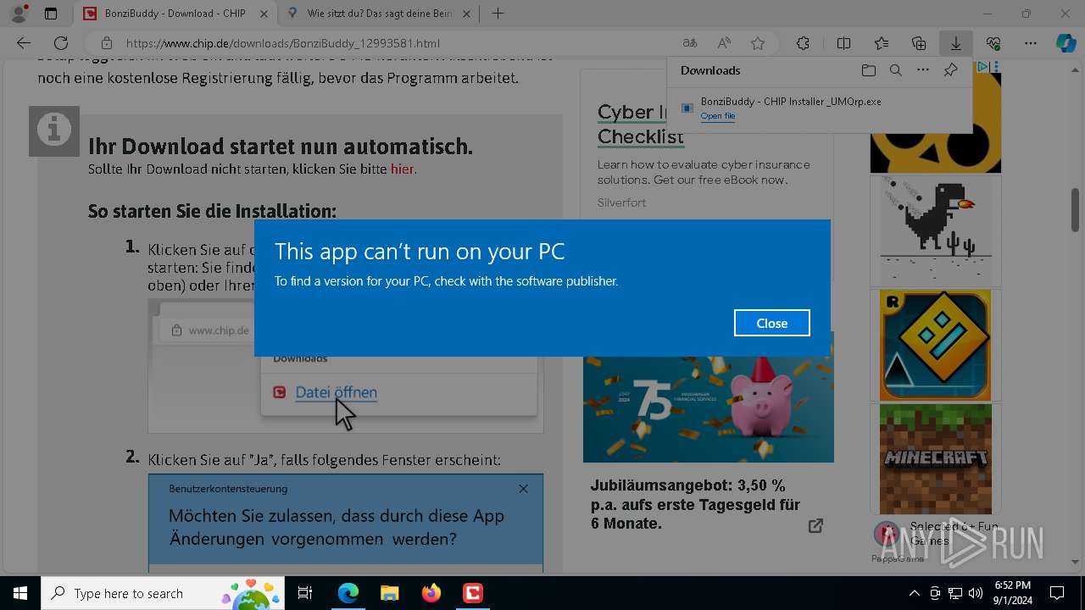Show hidden system tray icons

coord(914,593)
